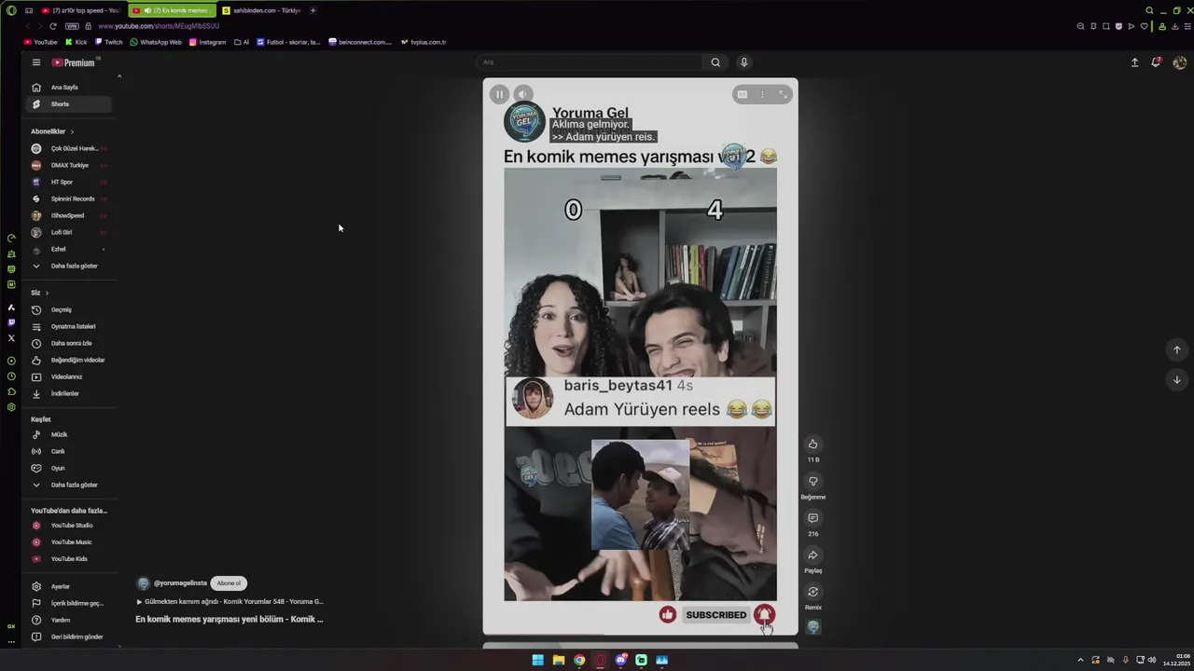Screen dimensions: 1194x671
Task: Open Geçmiş watch history
Action: [x=68, y=309]
